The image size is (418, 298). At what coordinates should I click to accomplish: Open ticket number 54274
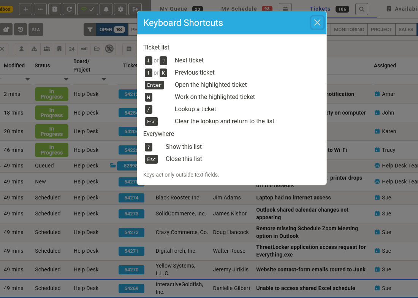click(131, 198)
